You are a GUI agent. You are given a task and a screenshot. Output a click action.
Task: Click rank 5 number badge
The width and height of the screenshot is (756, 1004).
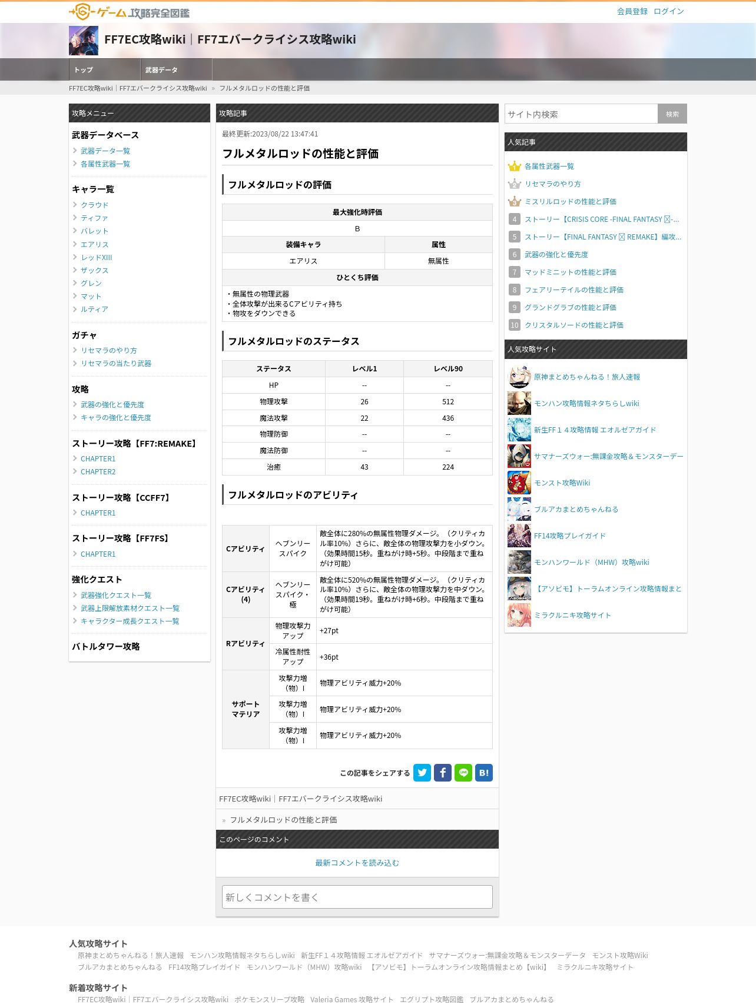515,237
